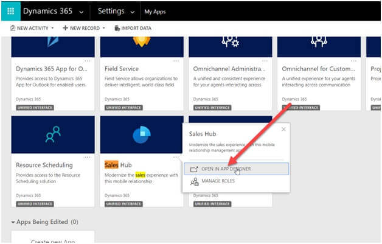
Task: Go to My Apps in header
Action: [155, 12]
